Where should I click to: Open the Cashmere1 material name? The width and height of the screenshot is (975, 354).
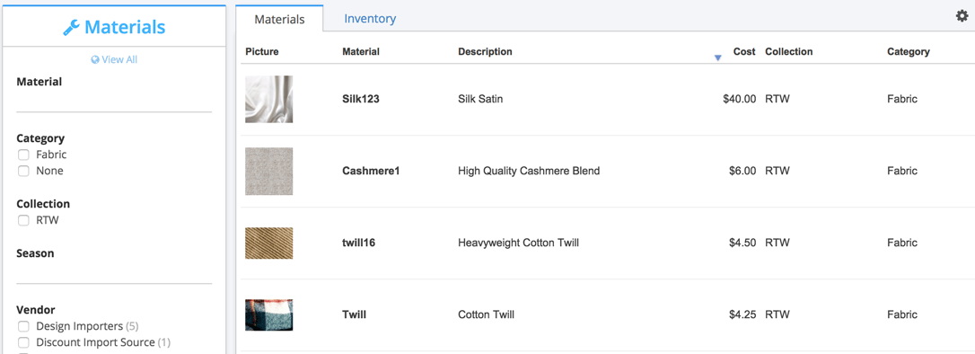click(x=371, y=171)
